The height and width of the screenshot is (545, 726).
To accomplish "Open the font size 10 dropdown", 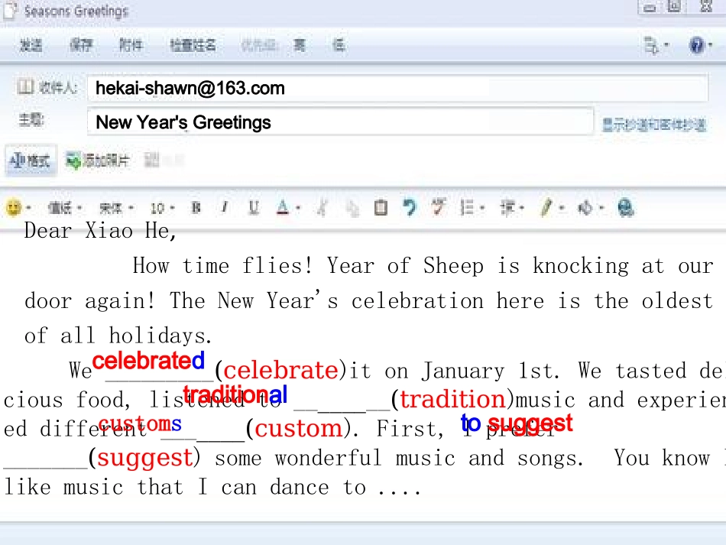I will click(x=162, y=208).
